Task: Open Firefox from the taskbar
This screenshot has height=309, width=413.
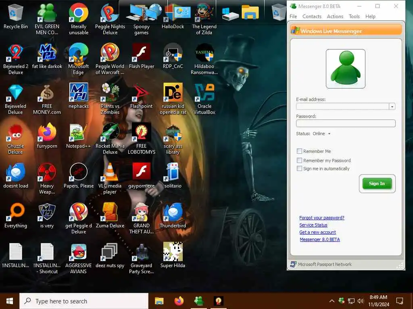Action: click(179, 301)
